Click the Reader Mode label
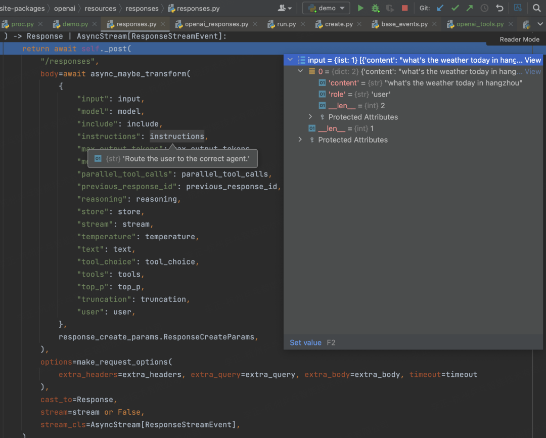 pyautogui.click(x=519, y=39)
